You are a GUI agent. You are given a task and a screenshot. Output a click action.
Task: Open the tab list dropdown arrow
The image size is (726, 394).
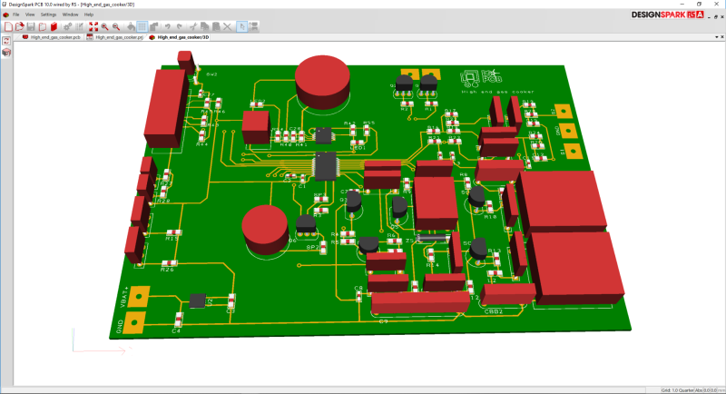(x=716, y=37)
